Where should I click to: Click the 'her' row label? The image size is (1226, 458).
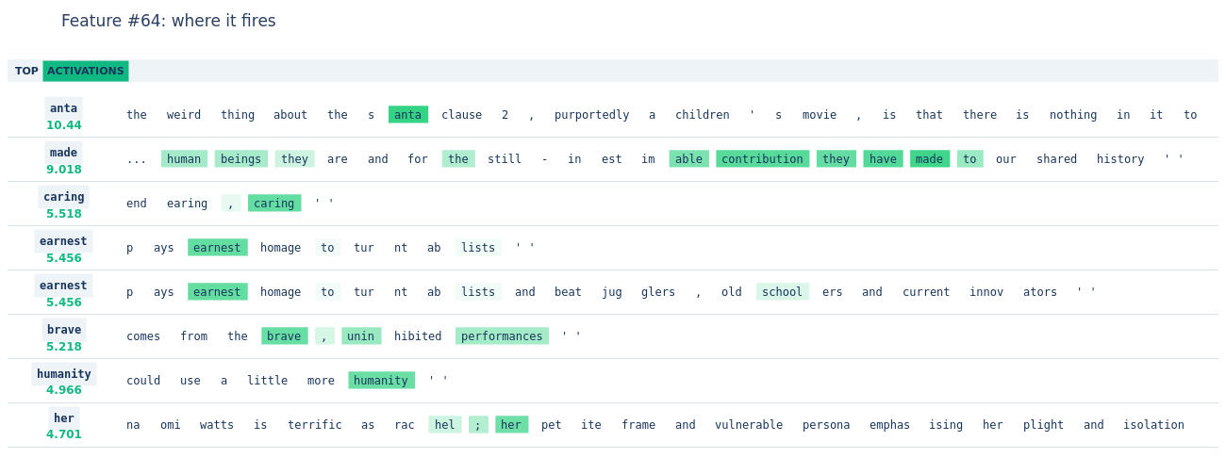coord(64,417)
